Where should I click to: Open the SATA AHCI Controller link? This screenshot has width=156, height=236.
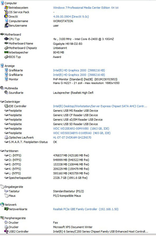tap(100, 106)
